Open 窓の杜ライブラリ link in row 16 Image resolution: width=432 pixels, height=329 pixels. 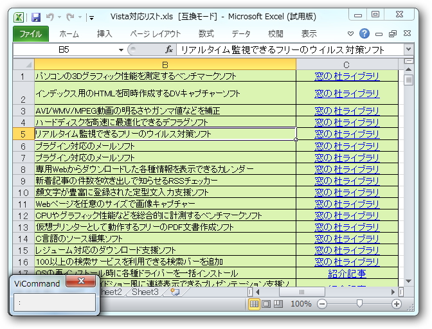[x=347, y=262]
